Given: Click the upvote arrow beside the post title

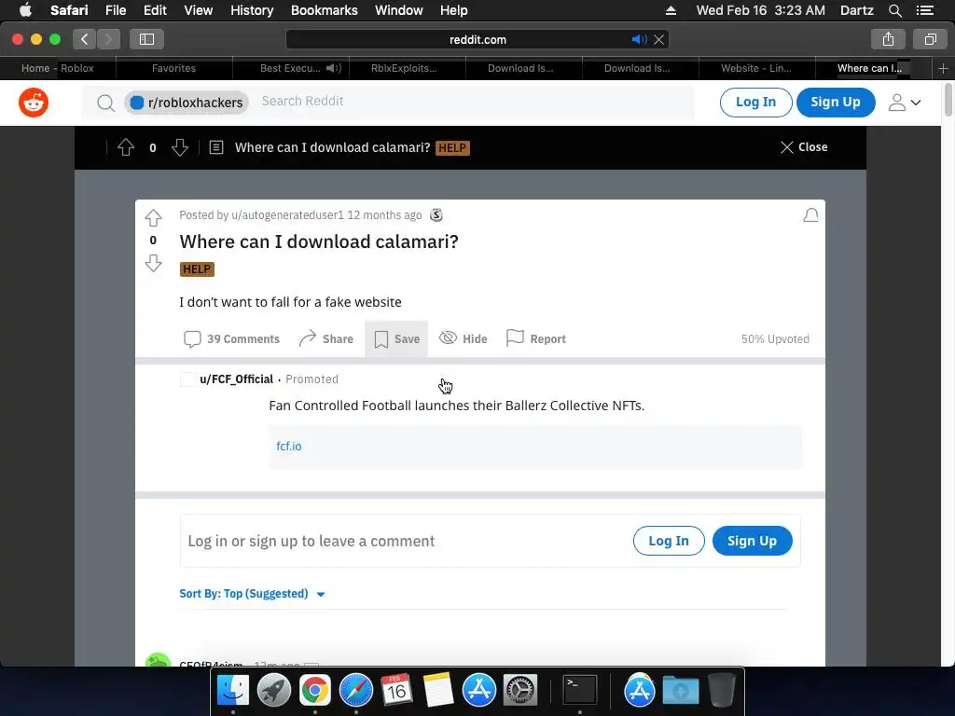Looking at the screenshot, I should click(154, 217).
